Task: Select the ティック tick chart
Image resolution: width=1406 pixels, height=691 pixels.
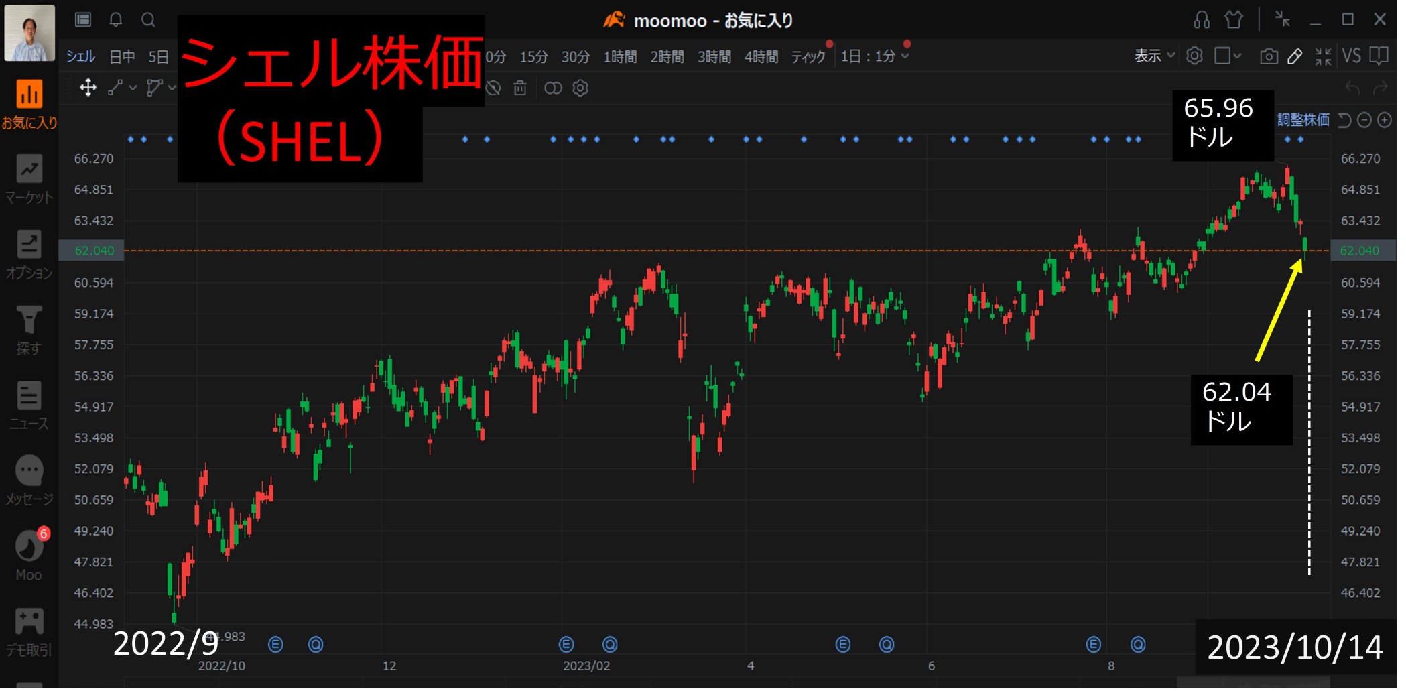Action: tap(808, 57)
